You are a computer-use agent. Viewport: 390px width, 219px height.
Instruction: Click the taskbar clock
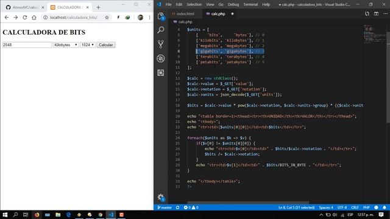click(366, 215)
